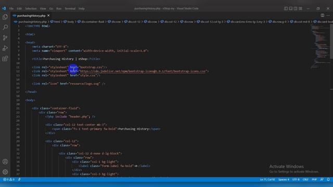Click the meta viewport content value
The image size is (333, 187).
(x=114, y=51)
